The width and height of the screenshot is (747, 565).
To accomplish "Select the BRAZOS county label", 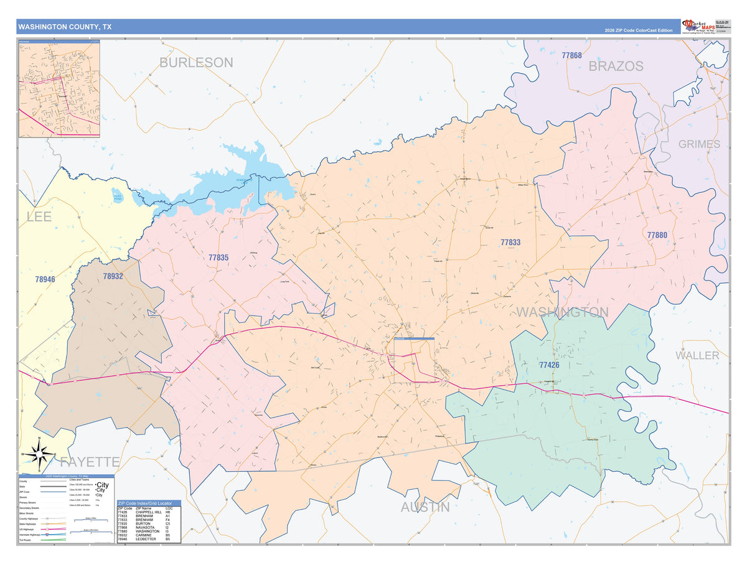I will [616, 66].
